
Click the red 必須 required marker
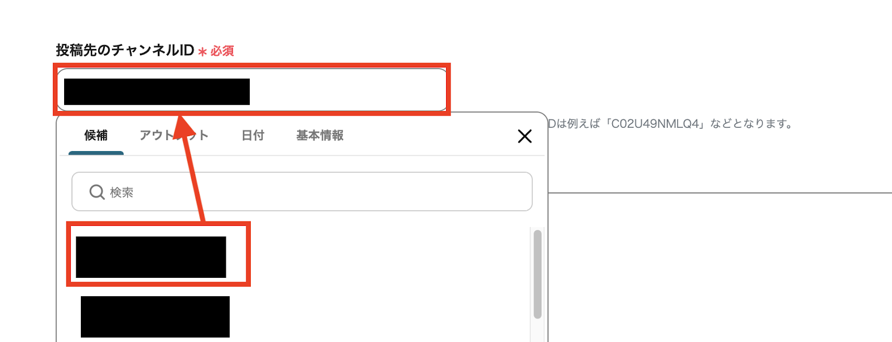(x=222, y=51)
